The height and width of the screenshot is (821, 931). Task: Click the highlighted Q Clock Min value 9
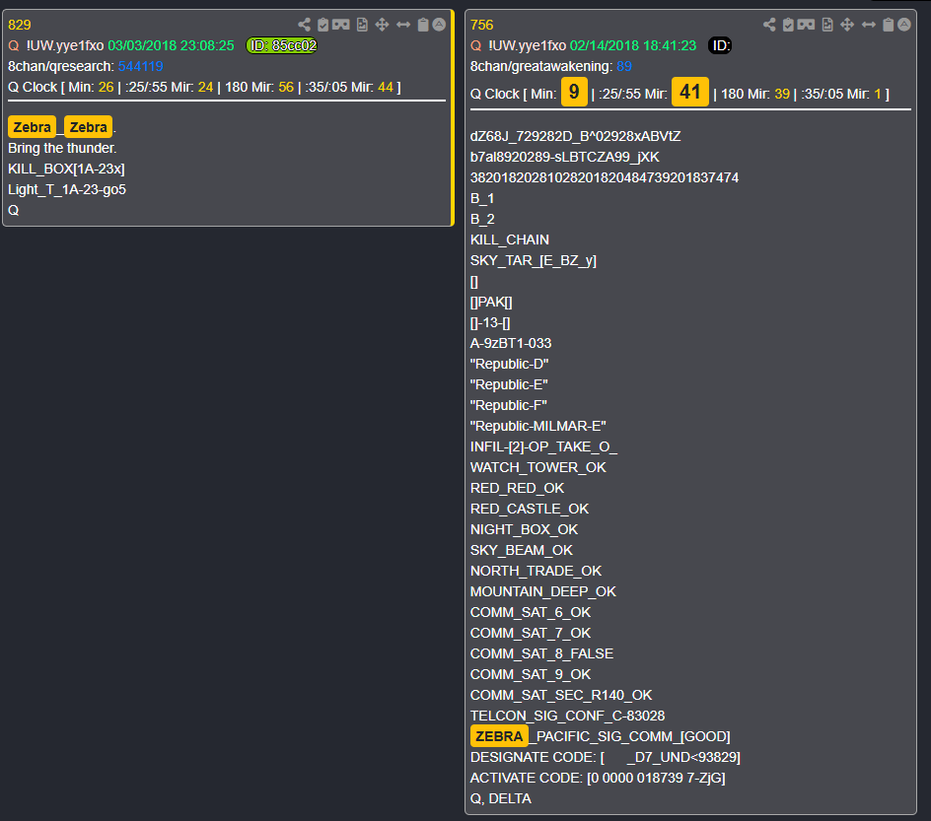[574, 92]
